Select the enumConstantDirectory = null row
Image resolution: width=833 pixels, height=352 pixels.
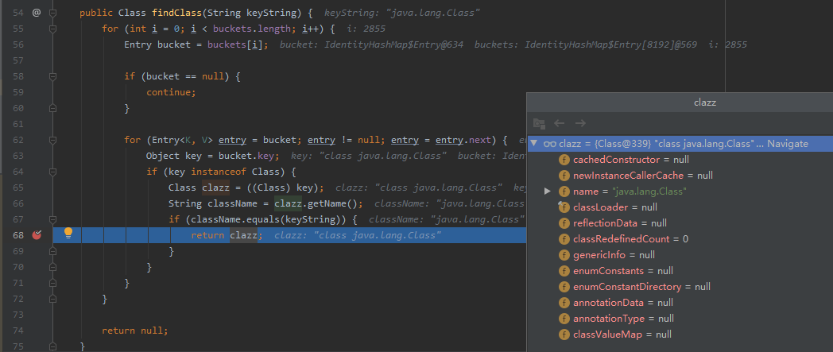pos(680,287)
